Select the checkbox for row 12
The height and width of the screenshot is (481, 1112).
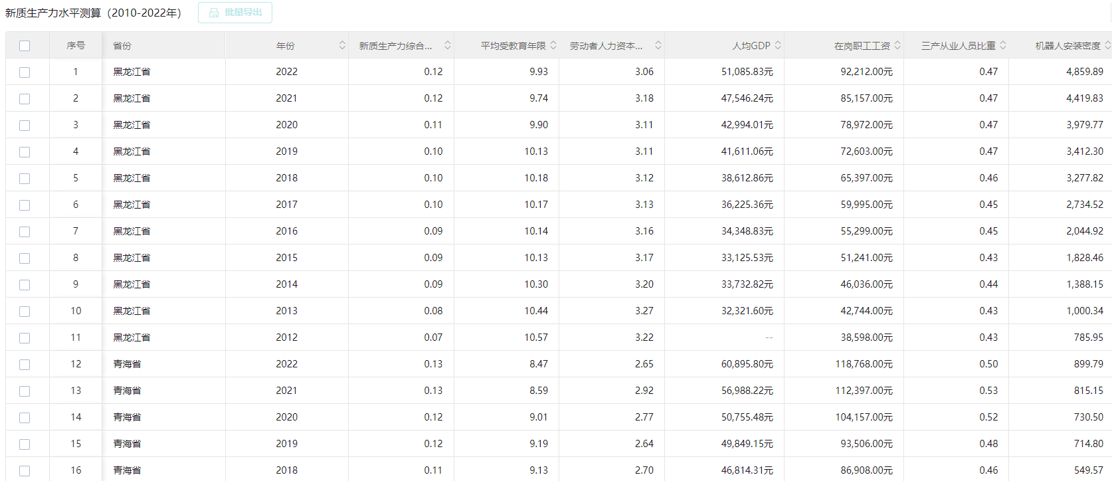25,365
